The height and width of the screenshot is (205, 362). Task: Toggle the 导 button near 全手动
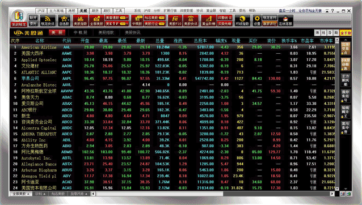[330, 33]
